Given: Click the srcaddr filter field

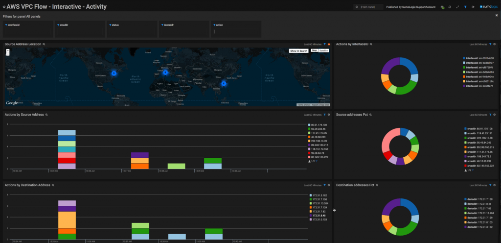Looking at the screenshot, I should (80, 29).
